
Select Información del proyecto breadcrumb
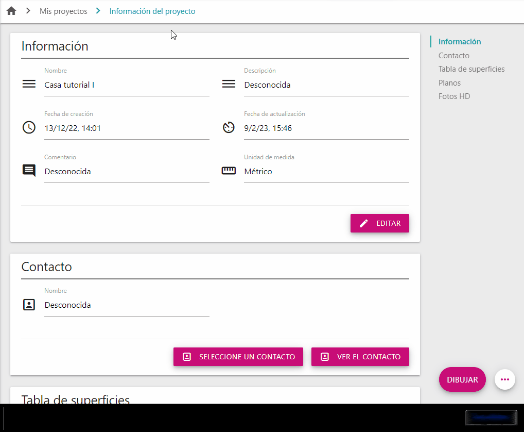point(152,11)
